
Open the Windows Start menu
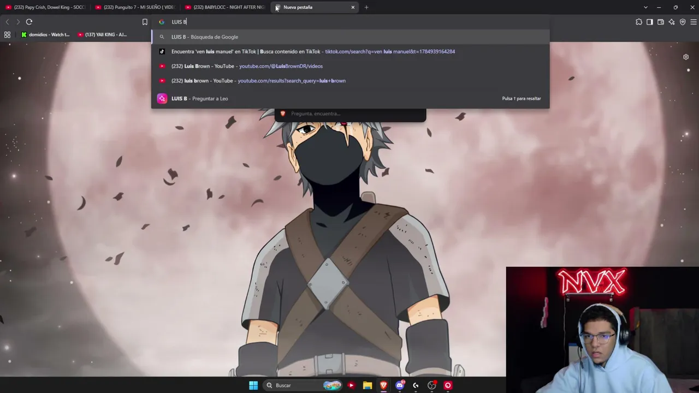(253, 385)
